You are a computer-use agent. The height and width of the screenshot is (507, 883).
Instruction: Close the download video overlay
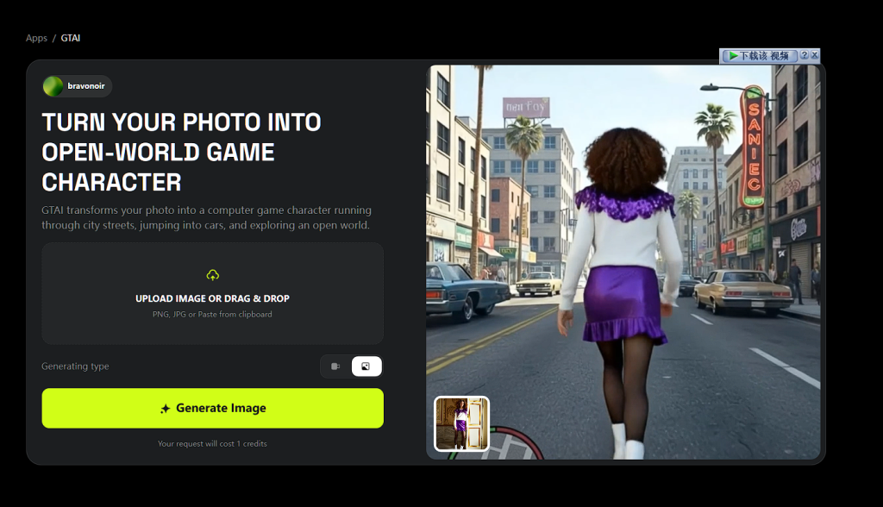[814, 54]
